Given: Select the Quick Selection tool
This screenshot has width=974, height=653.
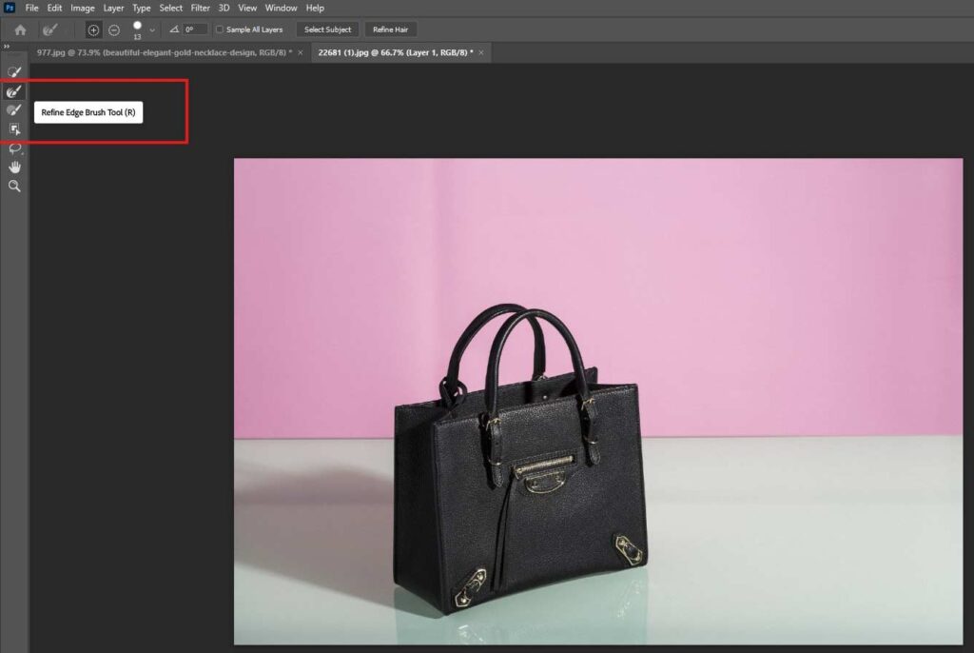Looking at the screenshot, I should point(13,71).
